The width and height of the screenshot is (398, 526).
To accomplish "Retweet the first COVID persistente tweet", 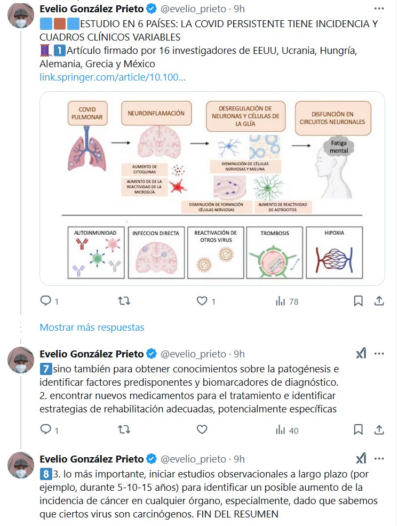I will (x=124, y=301).
